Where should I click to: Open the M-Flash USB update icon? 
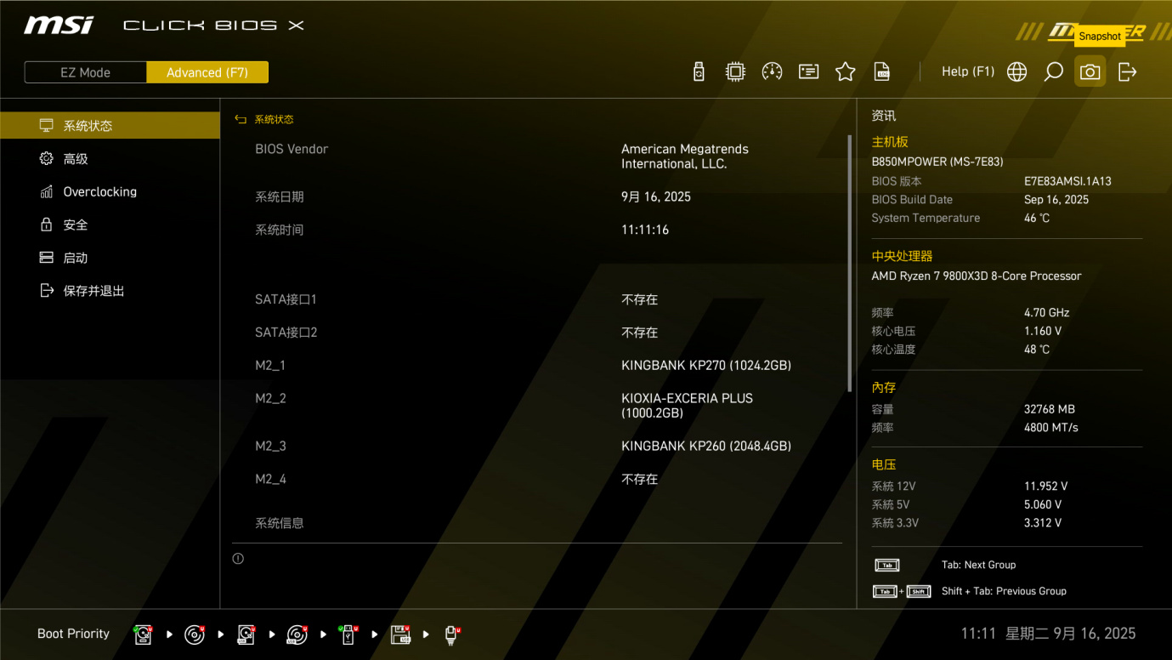click(x=699, y=71)
